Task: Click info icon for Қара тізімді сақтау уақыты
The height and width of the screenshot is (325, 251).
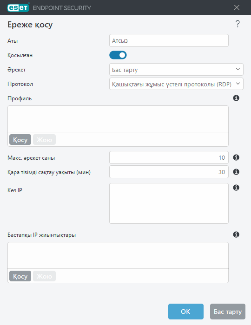Action: [x=236, y=172]
